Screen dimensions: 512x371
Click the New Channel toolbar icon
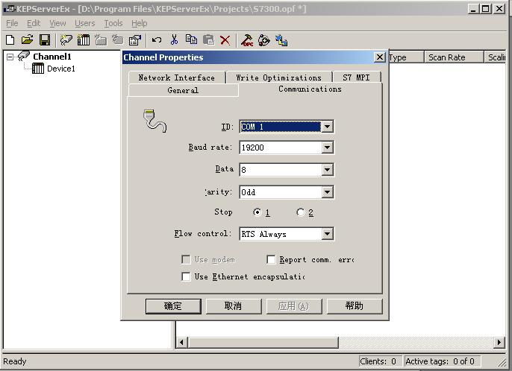pyautogui.click(x=66, y=40)
